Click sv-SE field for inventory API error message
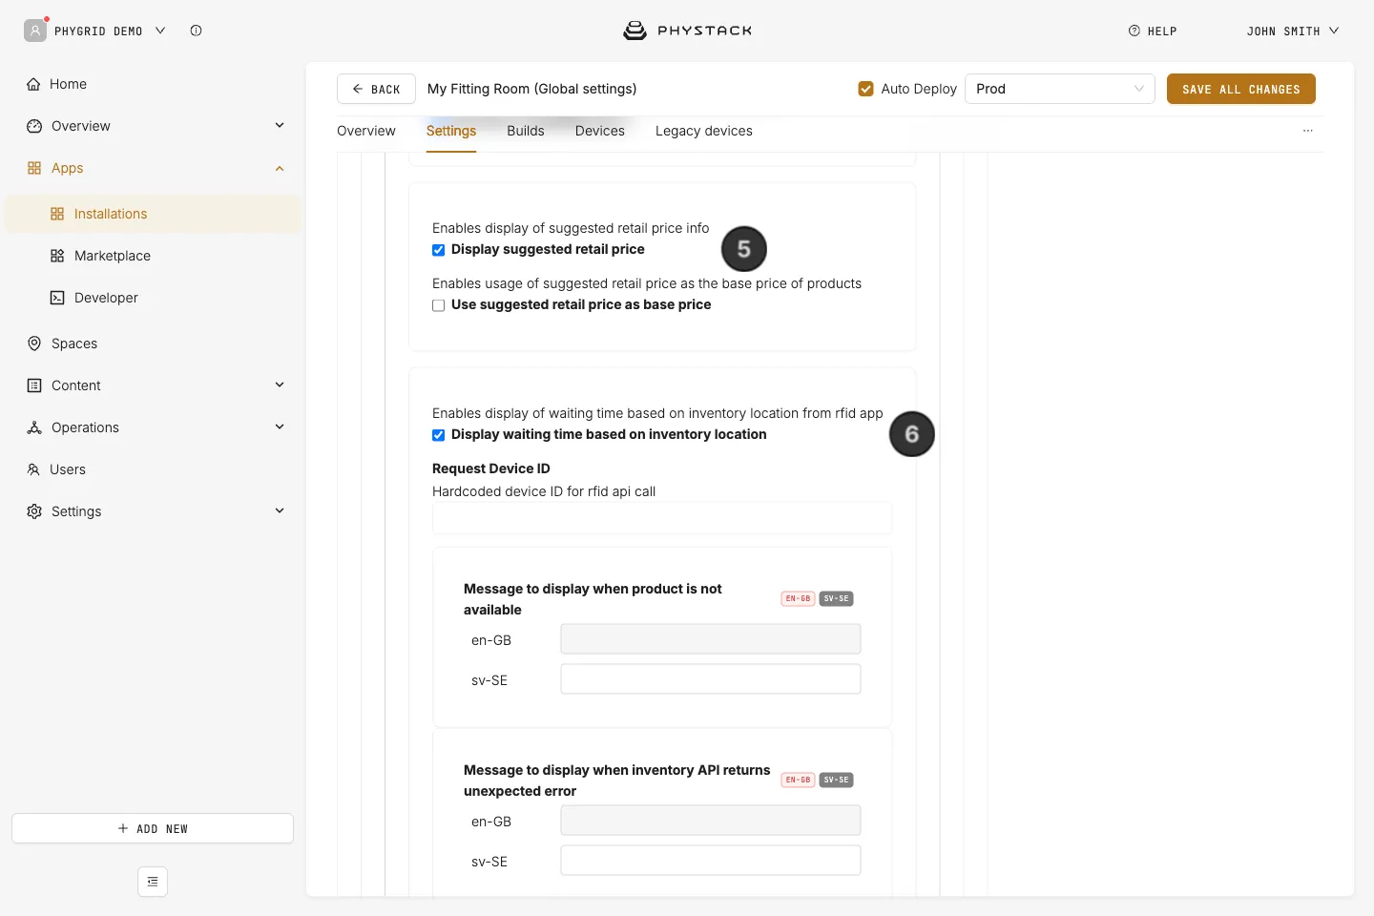Image resolution: width=1374 pixels, height=916 pixels. [711, 861]
